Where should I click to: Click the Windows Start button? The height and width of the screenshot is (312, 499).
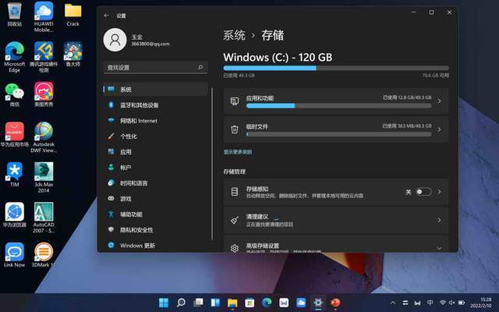tap(164, 303)
